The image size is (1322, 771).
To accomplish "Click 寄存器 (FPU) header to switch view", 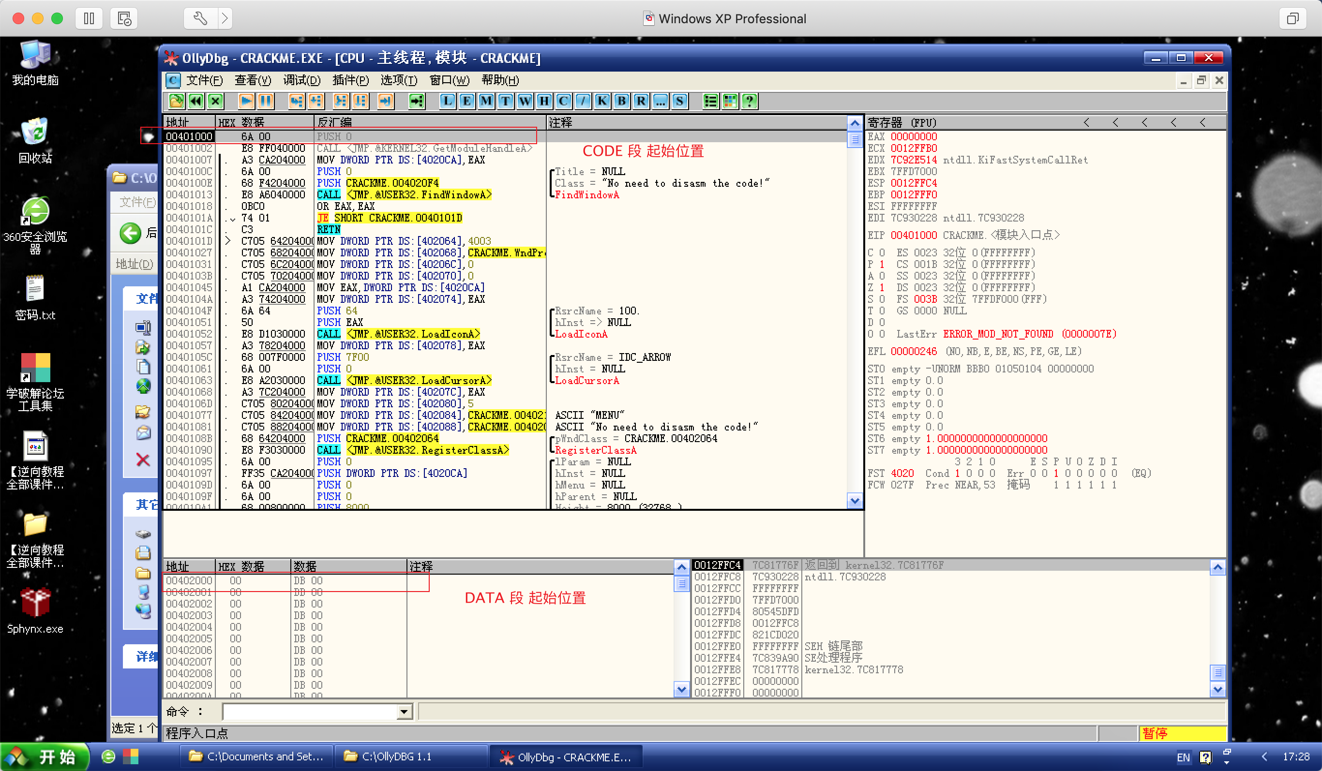I will coord(902,123).
